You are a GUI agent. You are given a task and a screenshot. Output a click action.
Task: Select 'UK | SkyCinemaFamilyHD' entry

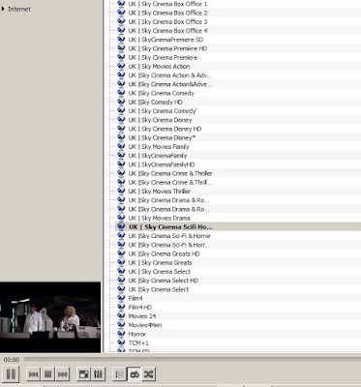click(x=162, y=164)
